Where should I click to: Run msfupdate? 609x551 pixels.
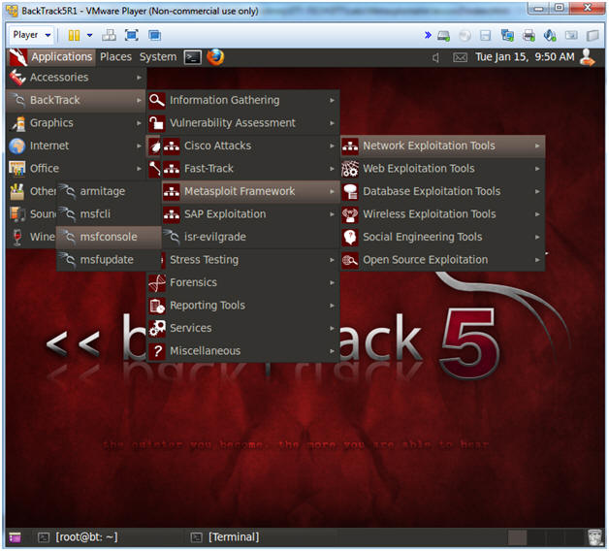pyautogui.click(x=109, y=260)
